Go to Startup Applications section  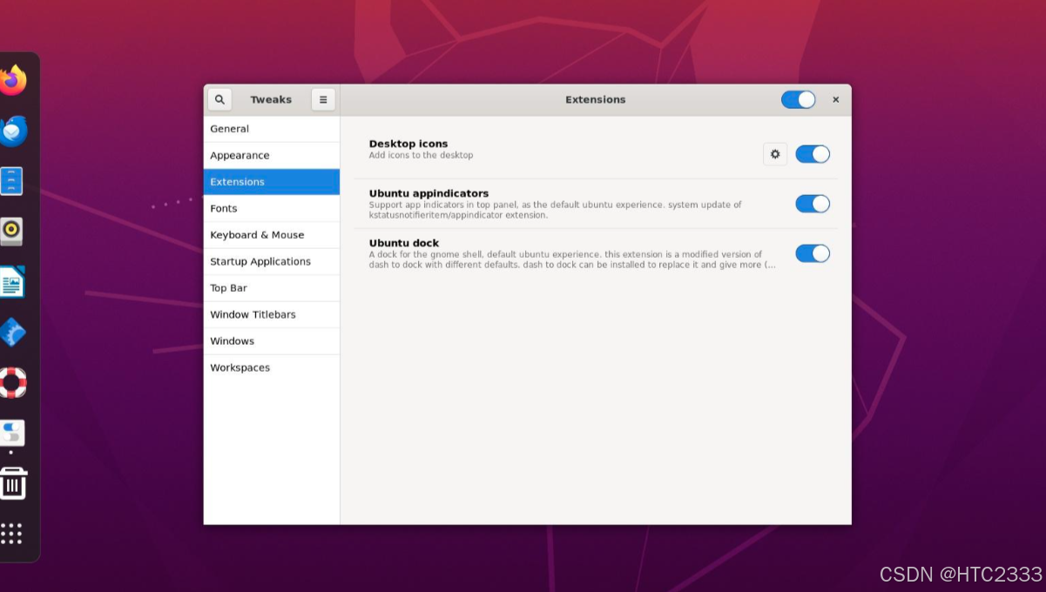260,261
